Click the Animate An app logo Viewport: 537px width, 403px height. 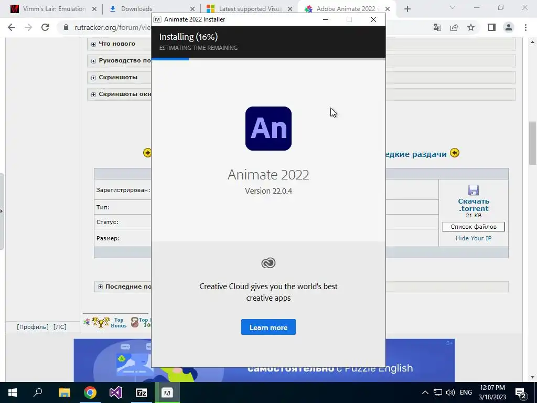268,129
